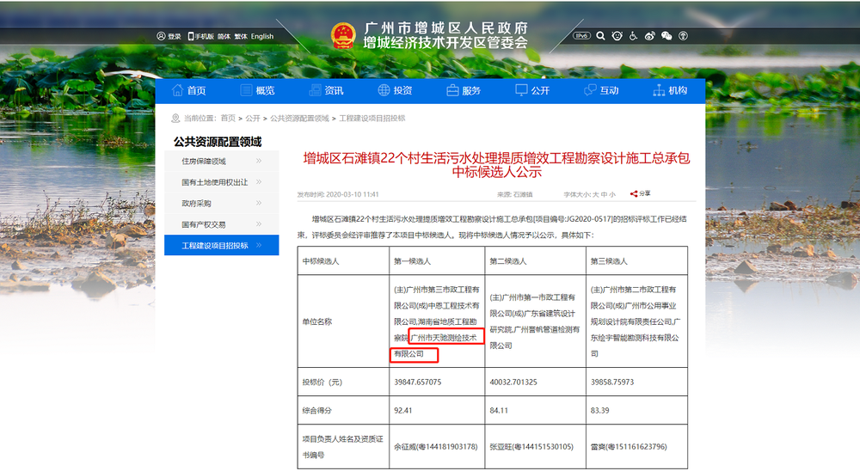Switch to 繁体 traditional Chinese
This screenshot has height=471, width=860.
point(241,36)
